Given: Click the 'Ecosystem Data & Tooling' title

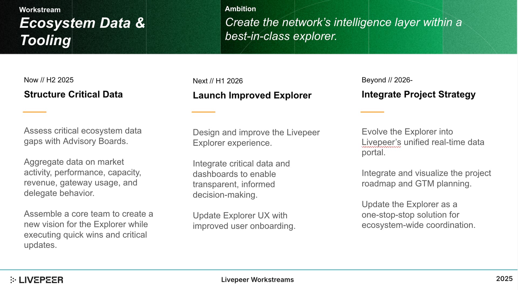Looking at the screenshot, I should tap(82, 31).
